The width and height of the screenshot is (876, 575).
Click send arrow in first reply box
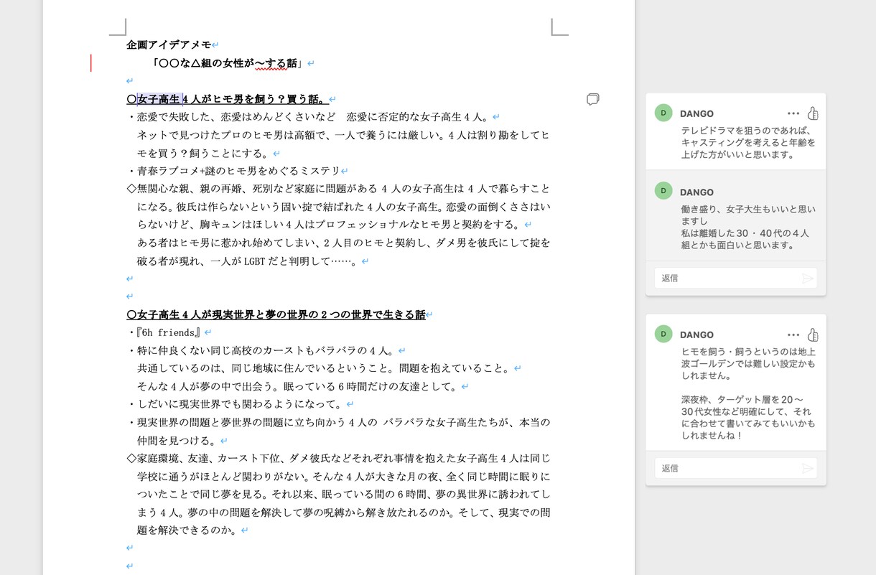pyautogui.click(x=808, y=278)
